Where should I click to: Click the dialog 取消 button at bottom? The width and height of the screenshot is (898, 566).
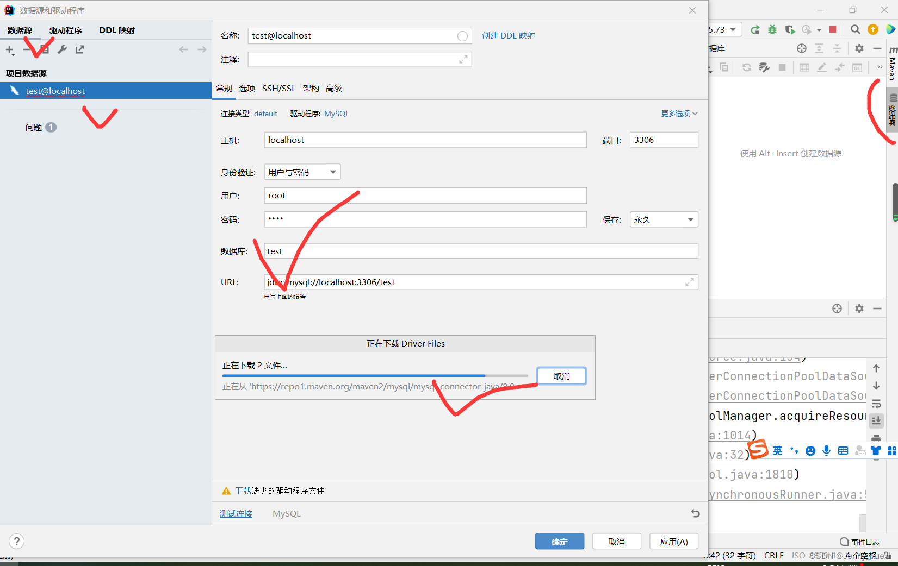point(617,542)
